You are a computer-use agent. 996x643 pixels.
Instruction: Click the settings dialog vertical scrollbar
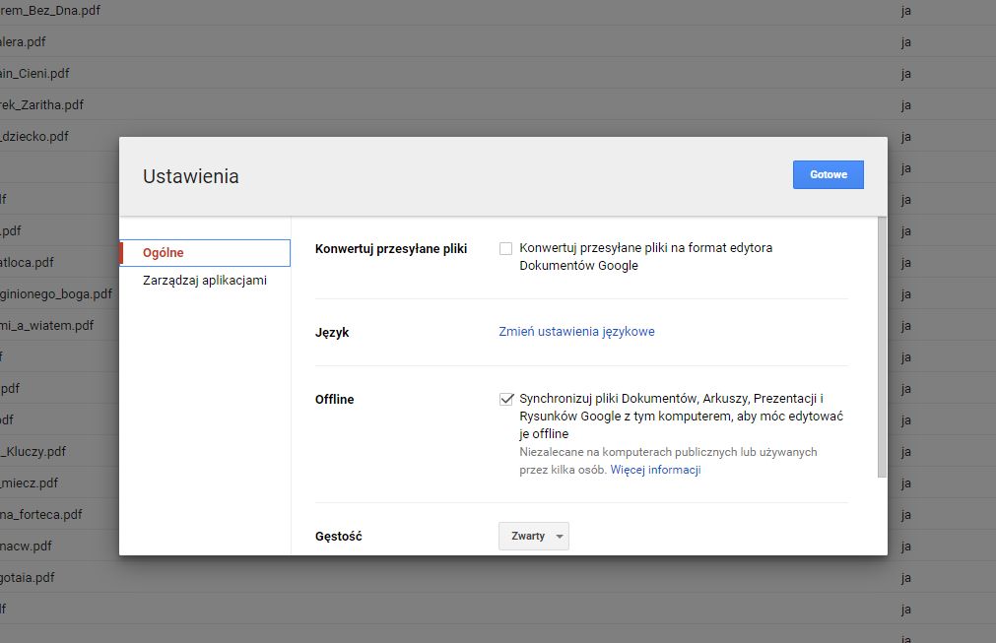pos(882,350)
